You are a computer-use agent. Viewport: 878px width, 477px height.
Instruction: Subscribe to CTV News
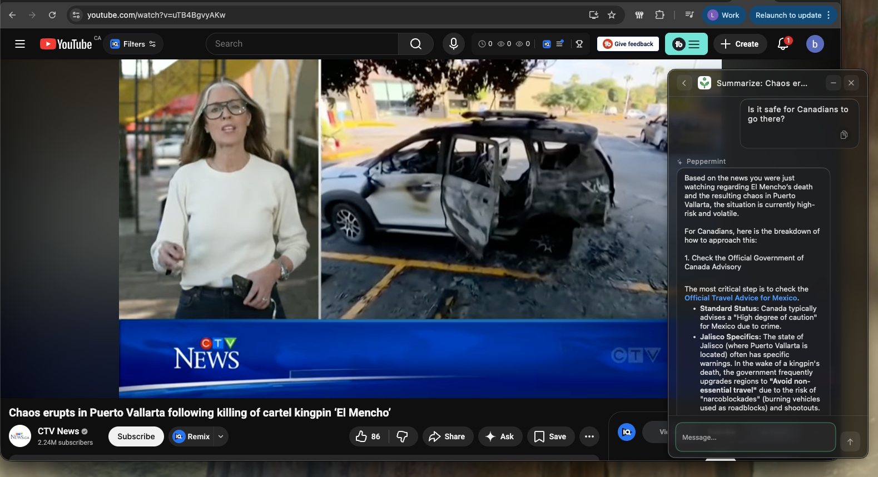[136, 436]
